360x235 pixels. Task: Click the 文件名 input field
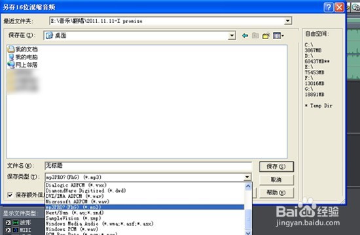point(149,166)
